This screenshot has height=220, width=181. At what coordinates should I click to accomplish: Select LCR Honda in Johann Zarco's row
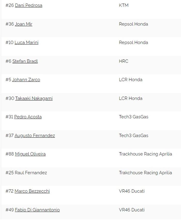131,80
